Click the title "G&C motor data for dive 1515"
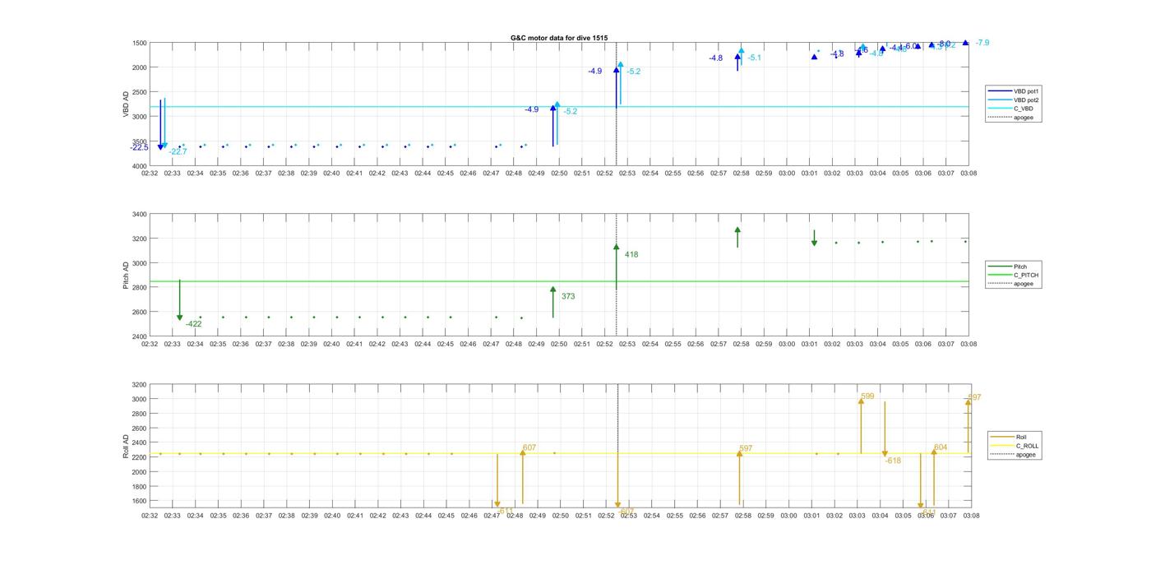This screenshot has width=1151, height=570. pyautogui.click(x=559, y=38)
